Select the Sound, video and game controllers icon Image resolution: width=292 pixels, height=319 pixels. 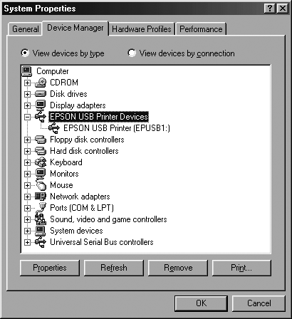[x=41, y=219]
